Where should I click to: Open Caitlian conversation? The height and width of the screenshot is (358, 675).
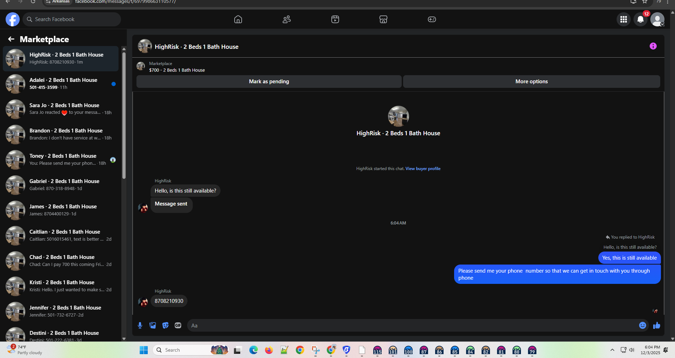(x=61, y=236)
